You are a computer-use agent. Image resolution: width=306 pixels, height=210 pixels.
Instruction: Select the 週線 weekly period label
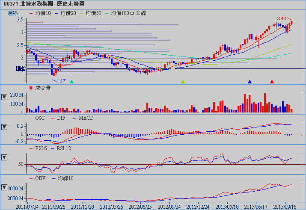click(13, 13)
